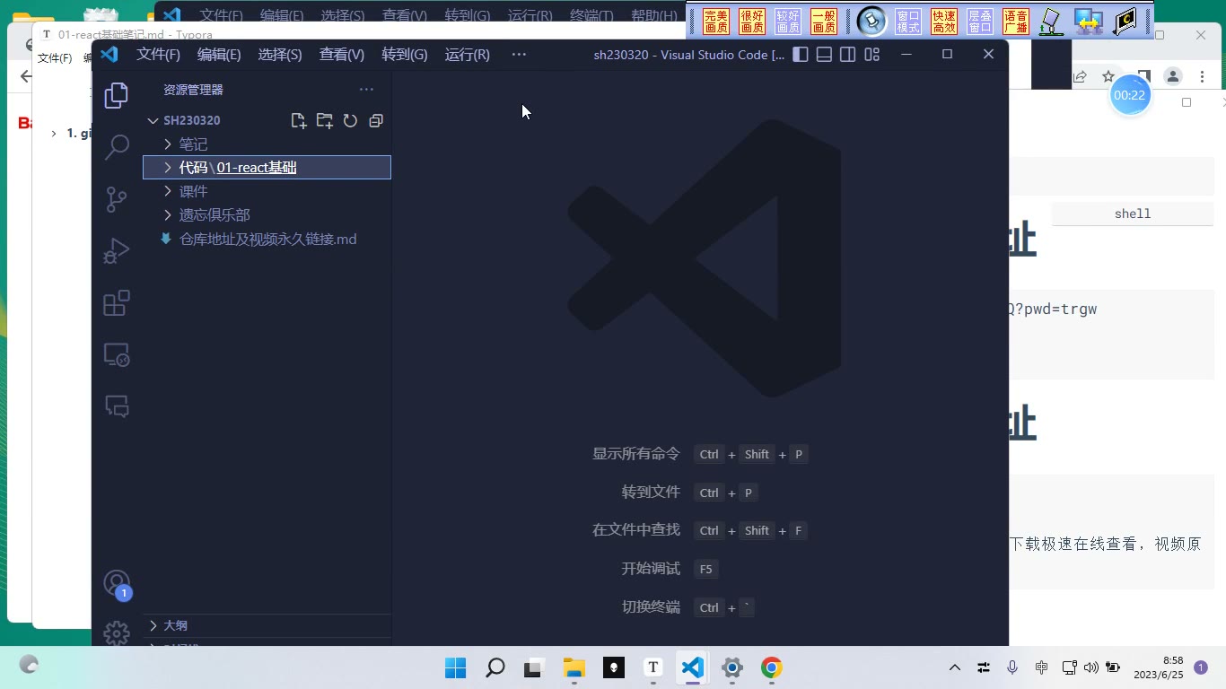Open Windows Start button on taskbar
This screenshot has width=1226, height=689.
click(x=456, y=667)
